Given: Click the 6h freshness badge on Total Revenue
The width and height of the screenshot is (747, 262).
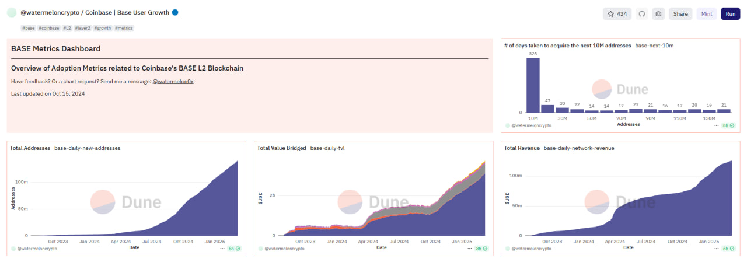Looking at the screenshot, I should pyautogui.click(x=728, y=249).
